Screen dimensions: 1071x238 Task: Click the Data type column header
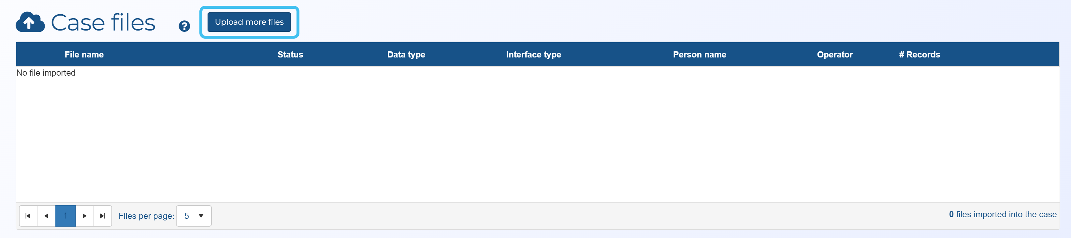point(406,54)
